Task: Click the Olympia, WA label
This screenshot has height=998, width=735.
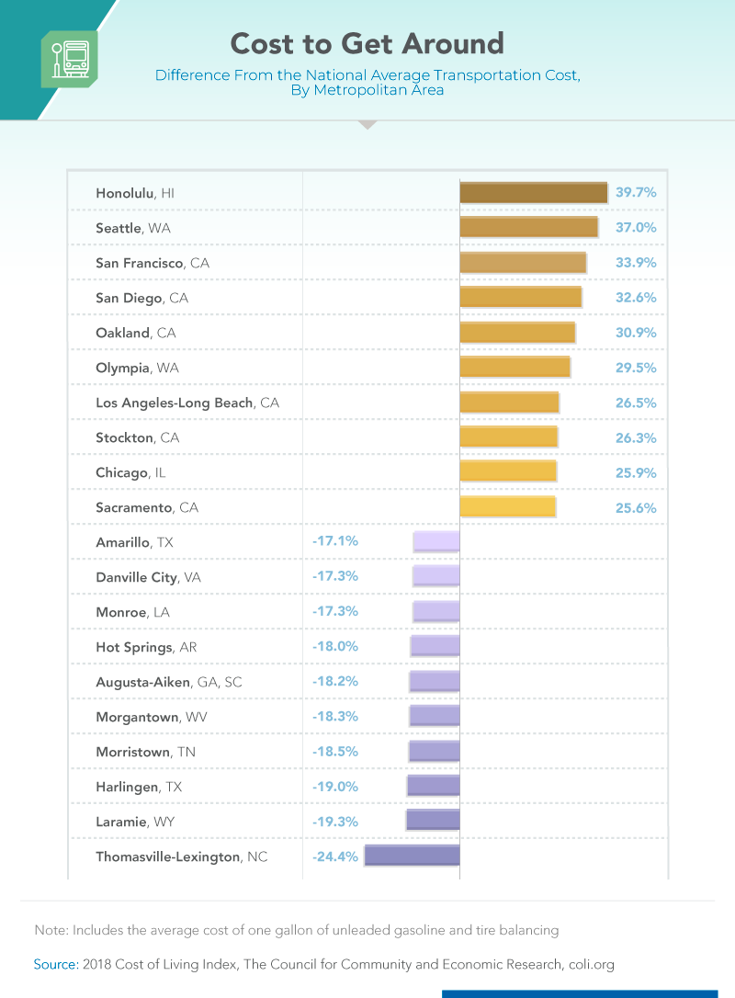Action: coord(138,368)
